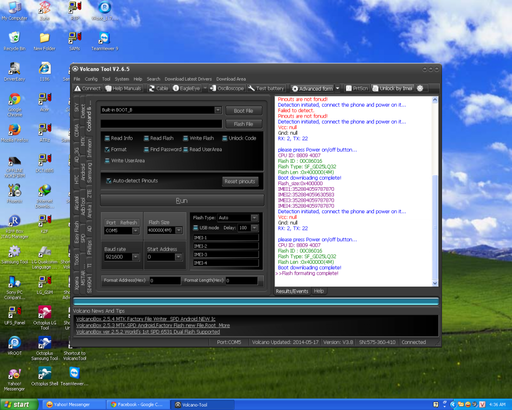Open the Delay 100 dropdown
Image resolution: width=512 pixels, height=410 pixels.
point(254,228)
